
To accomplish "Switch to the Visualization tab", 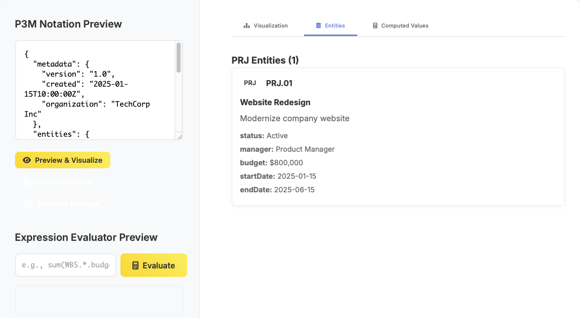I will point(266,25).
